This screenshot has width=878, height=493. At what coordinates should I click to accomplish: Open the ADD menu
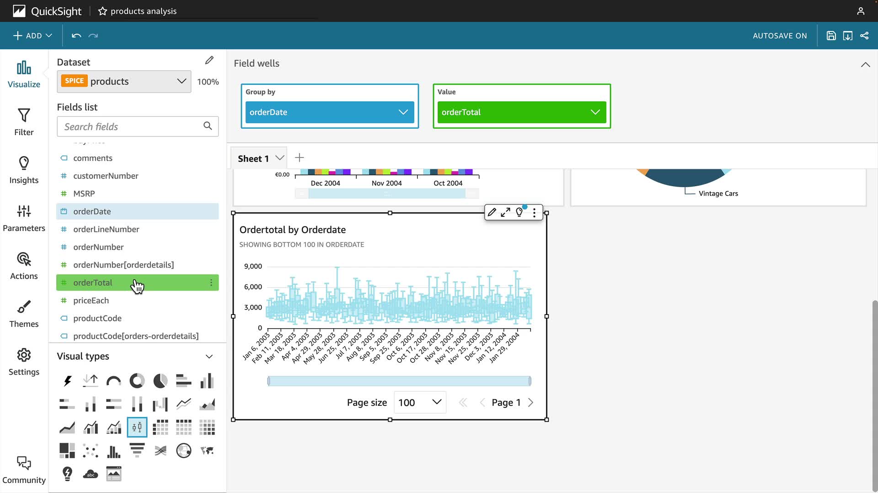tap(32, 36)
